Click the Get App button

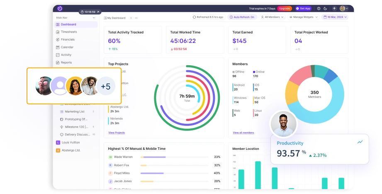[303, 8]
